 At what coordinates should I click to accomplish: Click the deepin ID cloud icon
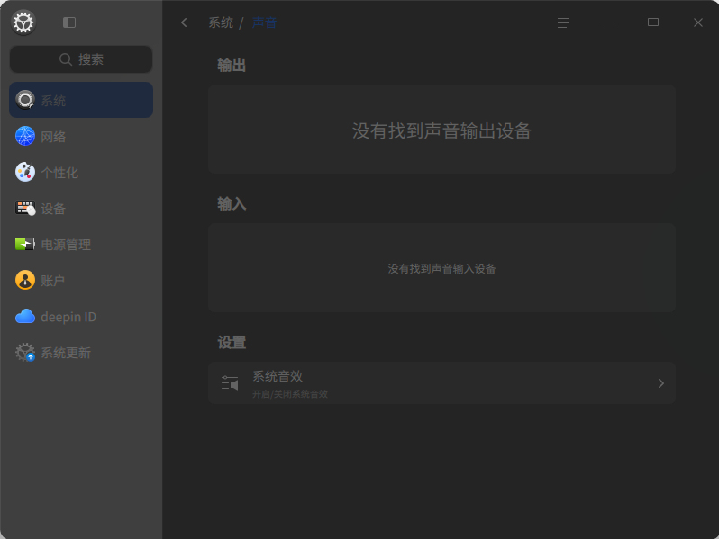click(x=25, y=316)
